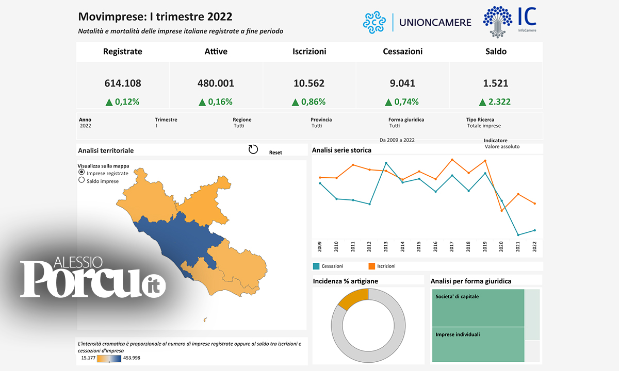The width and height of the screenshot is (619, 371).
Task: Click the Reset text button
Action: tap(275, 153)
